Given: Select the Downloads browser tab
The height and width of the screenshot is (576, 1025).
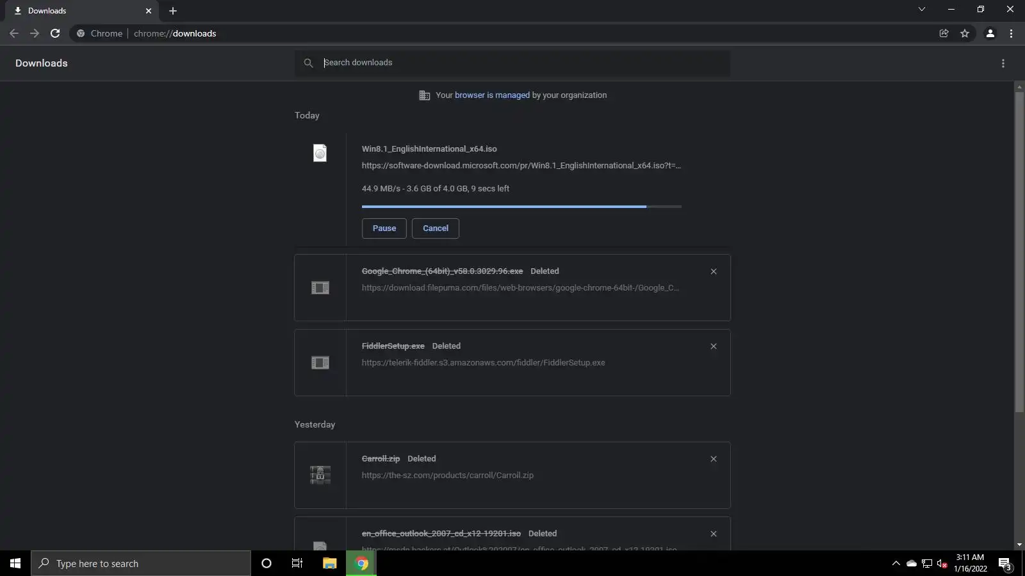Looking at the screenshot, I should coord(82,11).
